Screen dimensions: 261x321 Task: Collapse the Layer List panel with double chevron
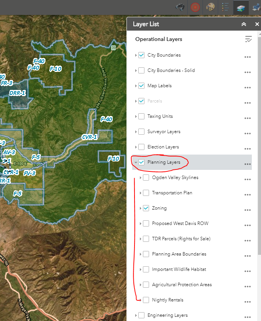[x=244, y=24]
